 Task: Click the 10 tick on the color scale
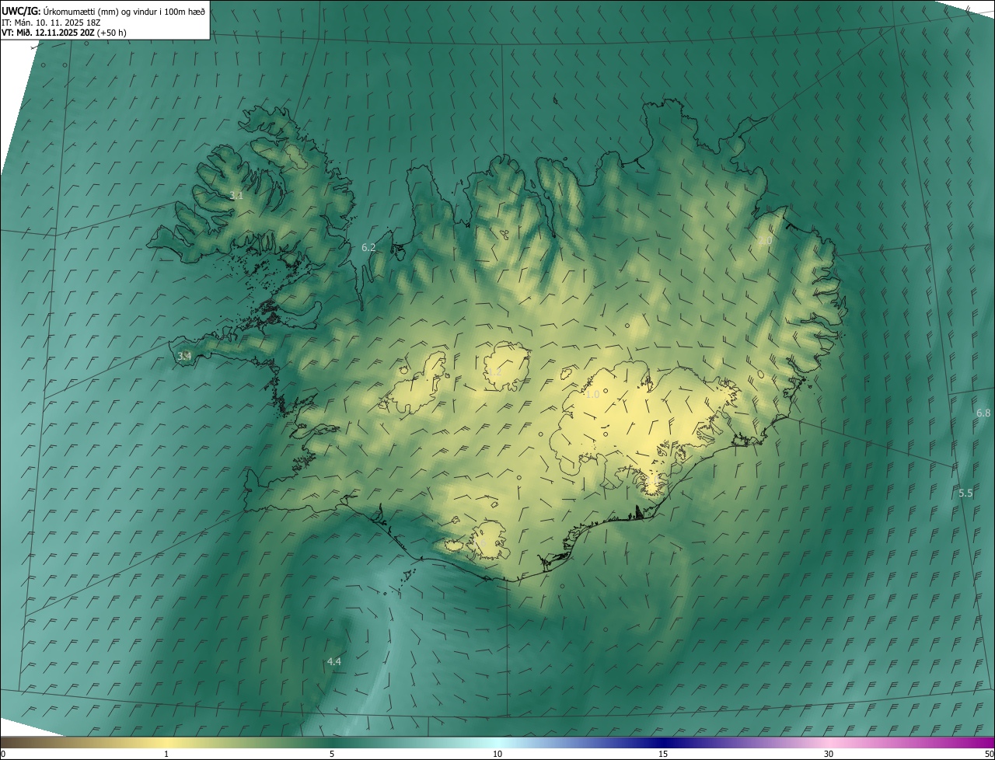pos(497,755)
